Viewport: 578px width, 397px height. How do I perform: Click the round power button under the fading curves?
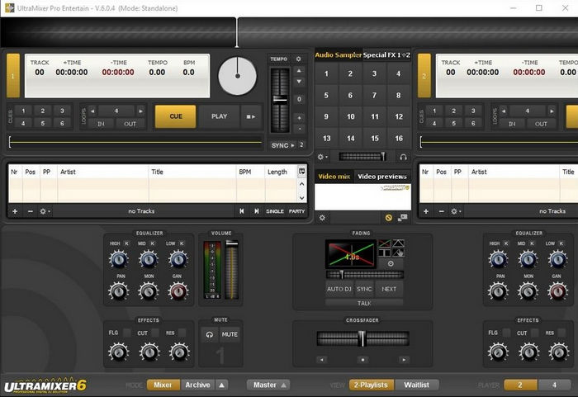[x=391, y=263]
